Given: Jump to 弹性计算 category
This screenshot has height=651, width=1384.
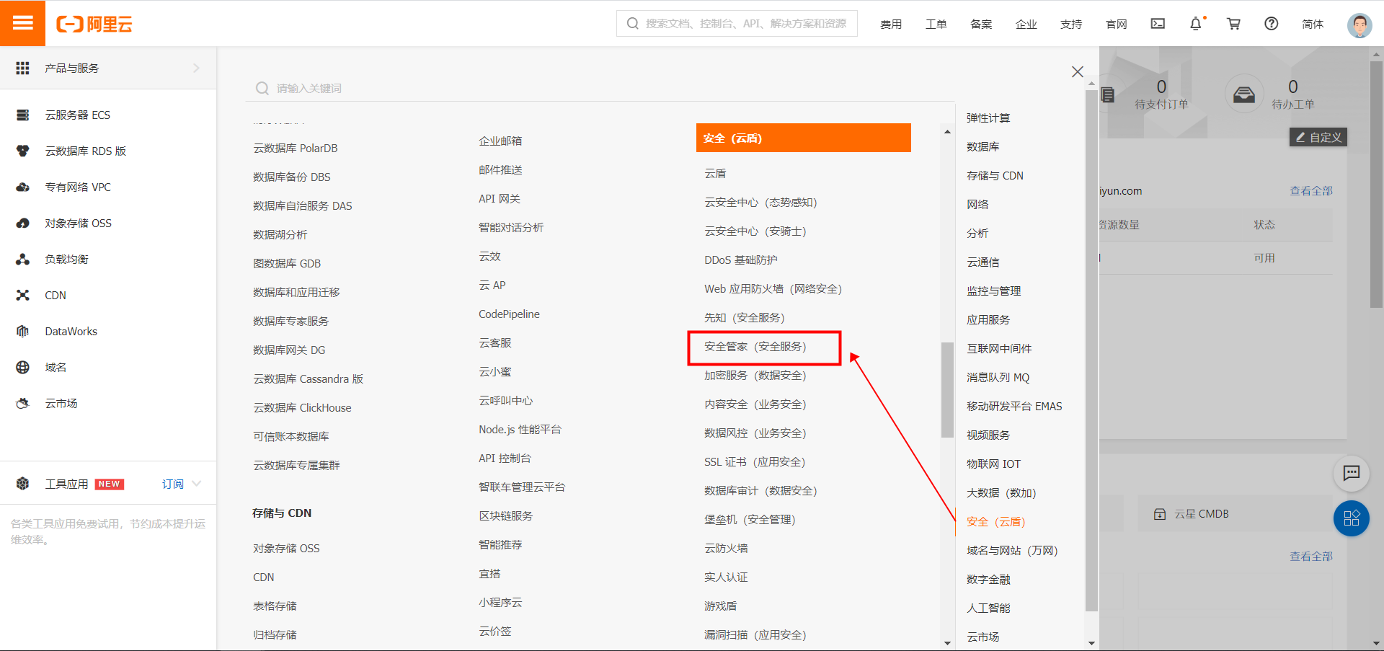Looking at the screenshot, I should pos(988,118).
